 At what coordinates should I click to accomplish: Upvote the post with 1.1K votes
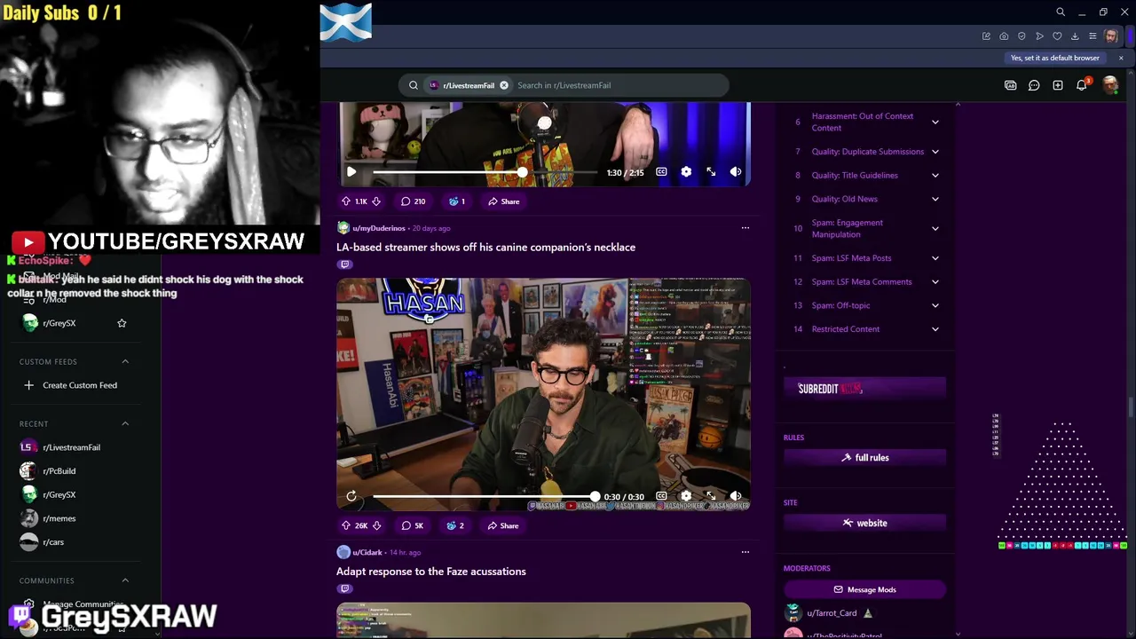(346, 201)
